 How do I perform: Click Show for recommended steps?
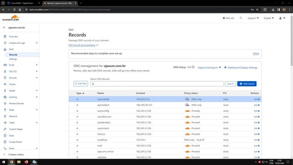click(256, 54)
